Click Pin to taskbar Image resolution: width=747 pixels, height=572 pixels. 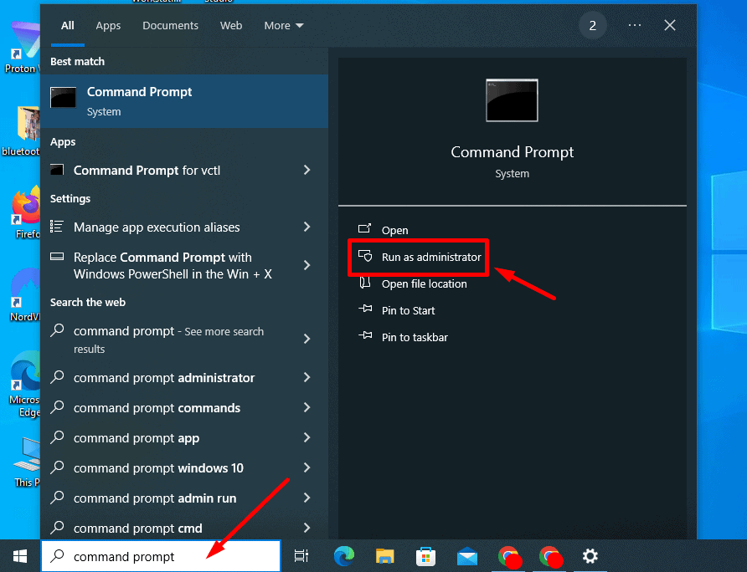pos(415,337)
